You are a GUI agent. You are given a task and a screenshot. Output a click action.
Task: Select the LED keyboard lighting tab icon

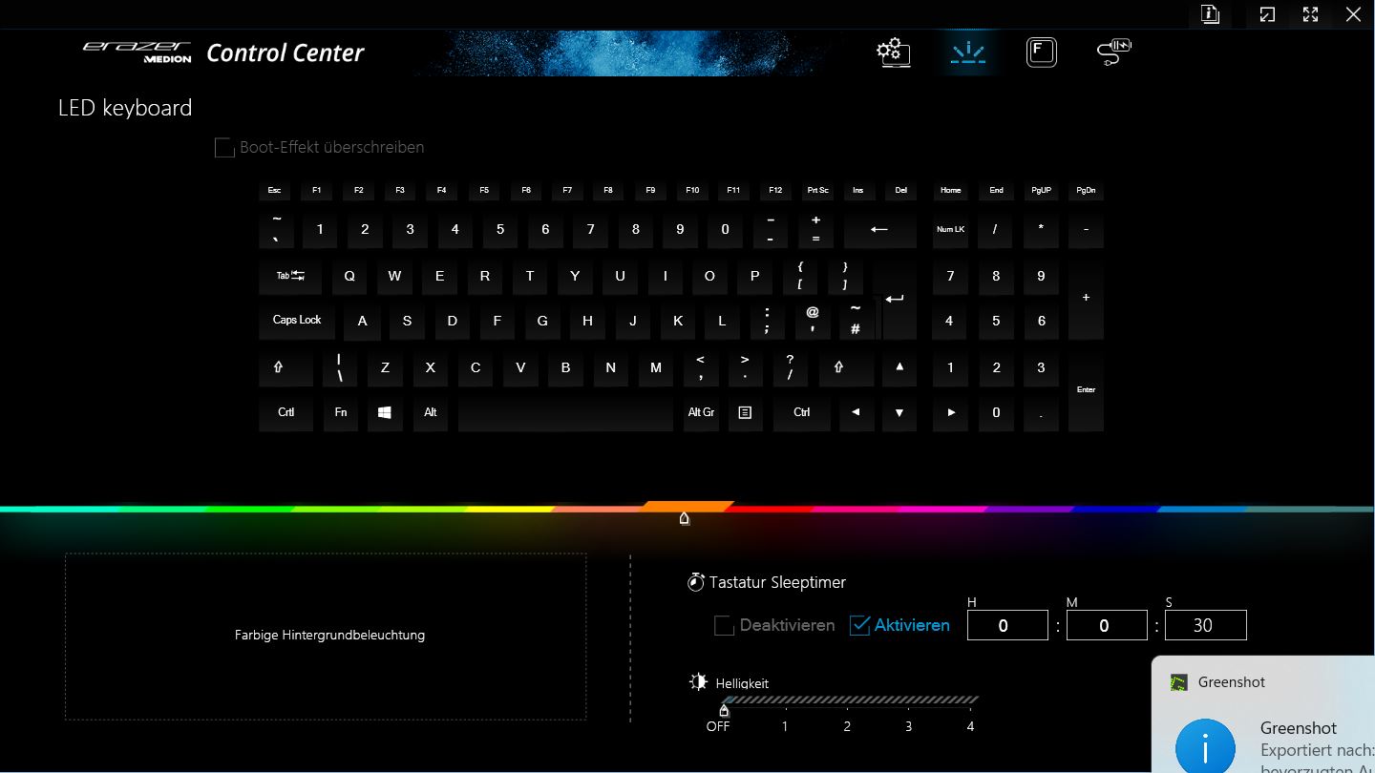click(x=968, y=52)
